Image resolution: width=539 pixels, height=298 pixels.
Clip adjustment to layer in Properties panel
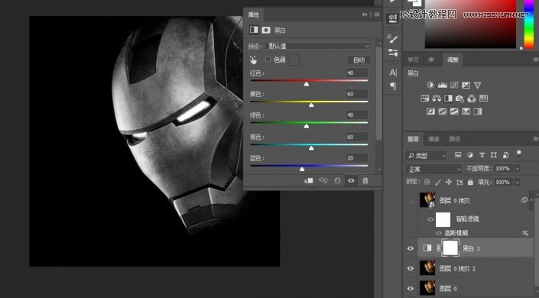309,180
